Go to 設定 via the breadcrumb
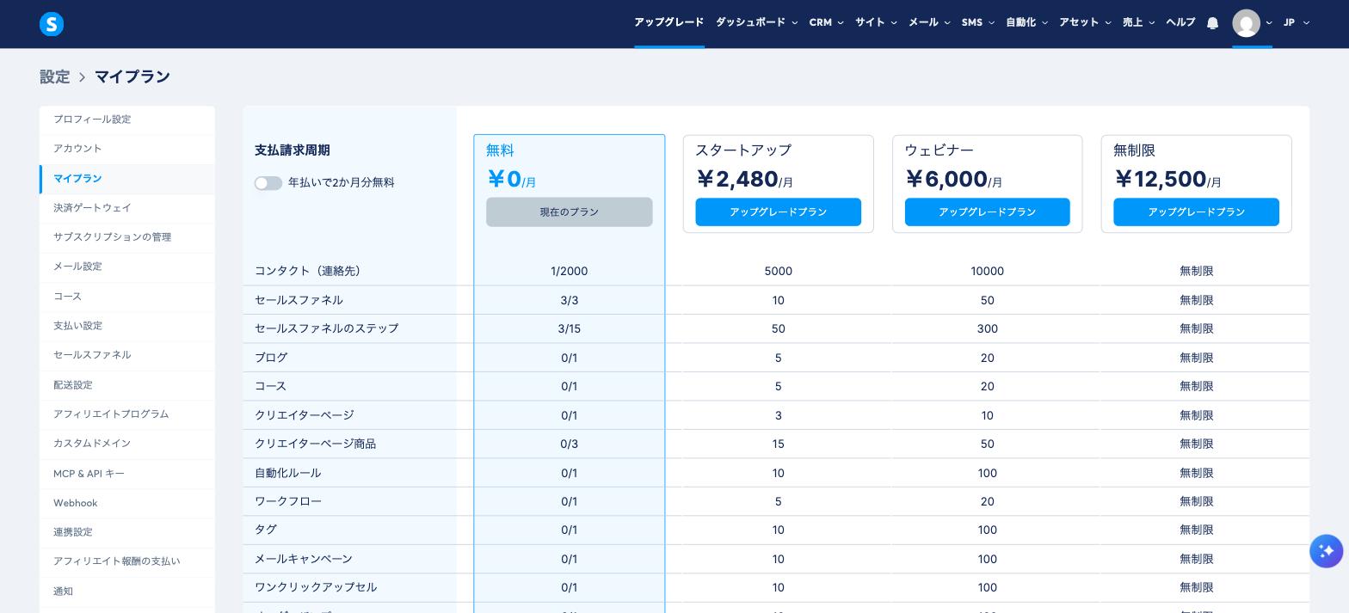This screenshot has height=613, width=1349. pyautogui.click(x=54, y=77)
